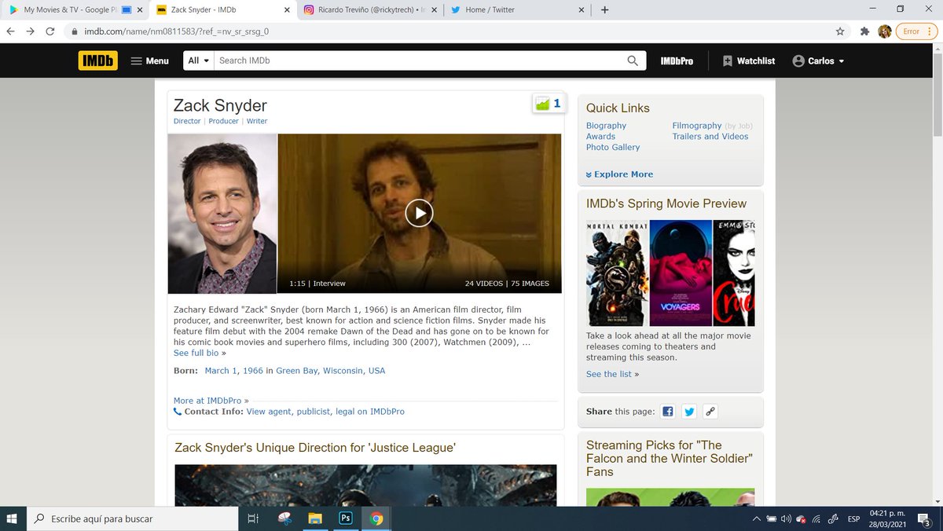The height and width of the screenshot is (531, 943).
Task: Open More at IMDbPro link
Action: pyautogui.click(x=207, y=401)
